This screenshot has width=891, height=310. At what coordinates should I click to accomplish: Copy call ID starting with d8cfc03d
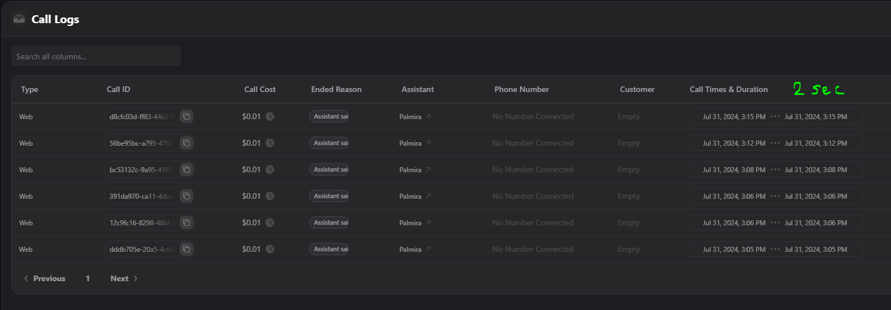pyautogui.click(x=186, y=116)
